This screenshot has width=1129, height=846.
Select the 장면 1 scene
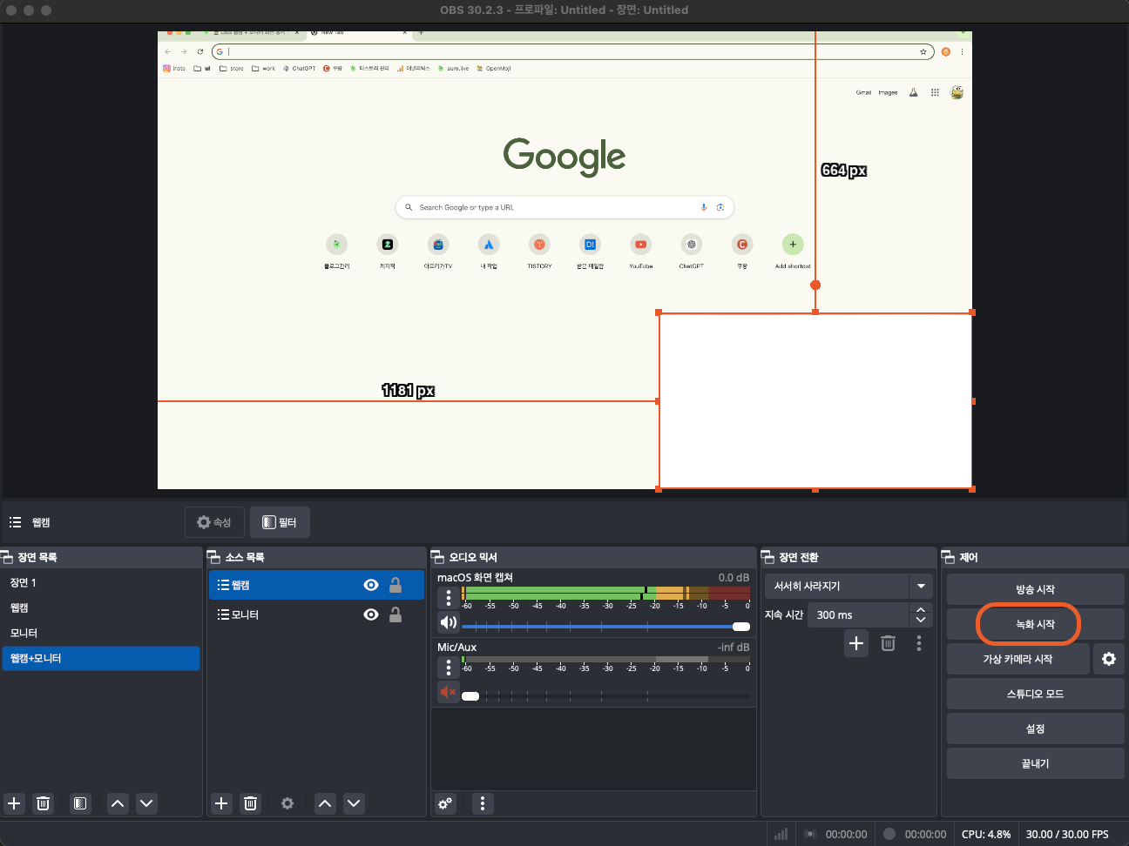101,582
